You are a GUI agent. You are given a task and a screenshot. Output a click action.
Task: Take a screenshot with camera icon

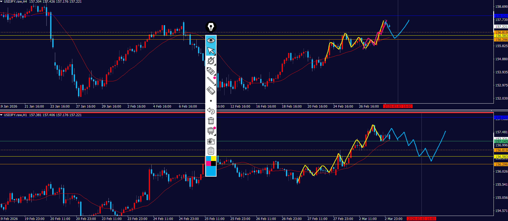point(211,141)
